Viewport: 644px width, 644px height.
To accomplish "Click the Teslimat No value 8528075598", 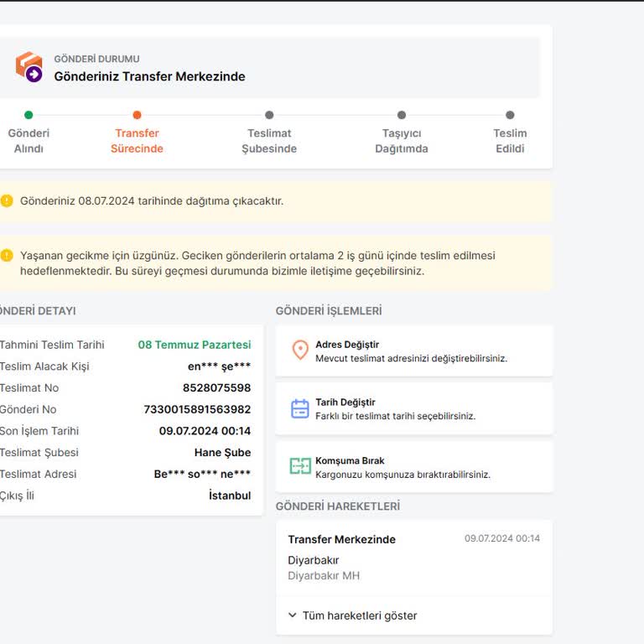I will coord(216,387).
